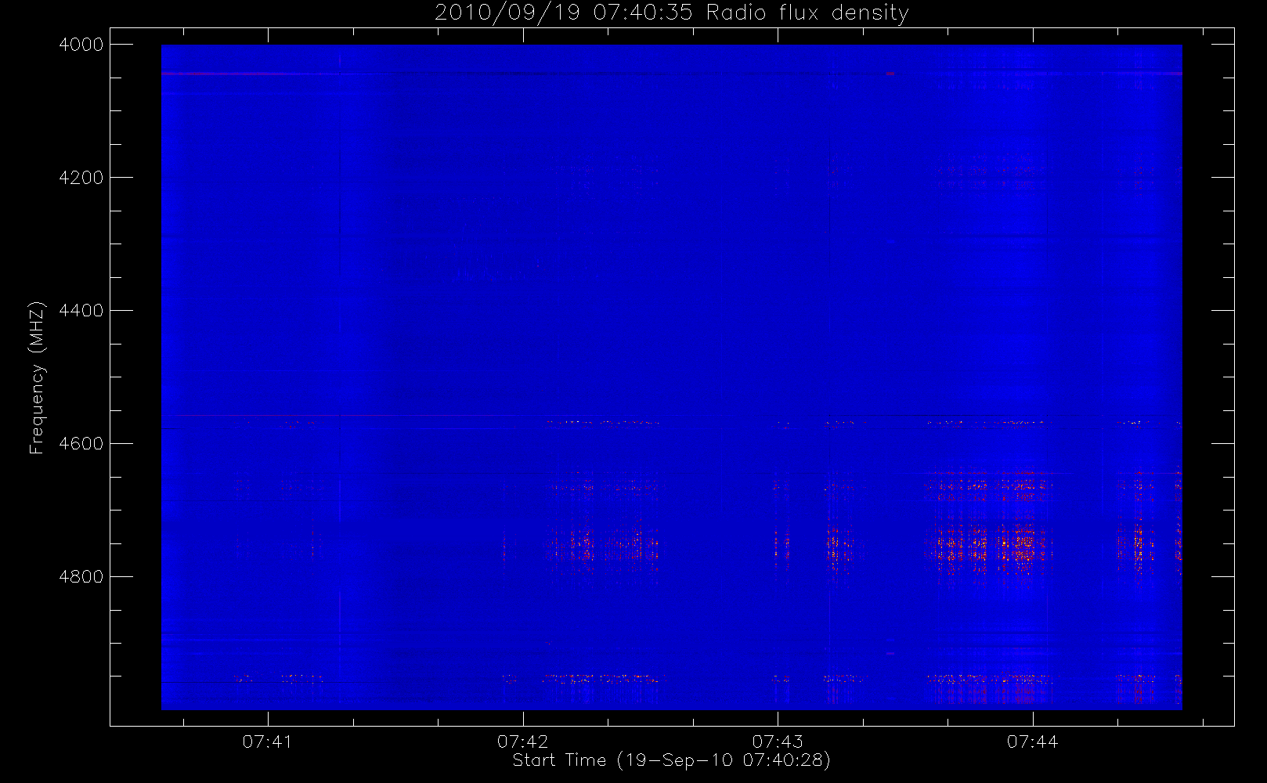
Task: Click the '4600' frequency axis label
Action: 81,444
